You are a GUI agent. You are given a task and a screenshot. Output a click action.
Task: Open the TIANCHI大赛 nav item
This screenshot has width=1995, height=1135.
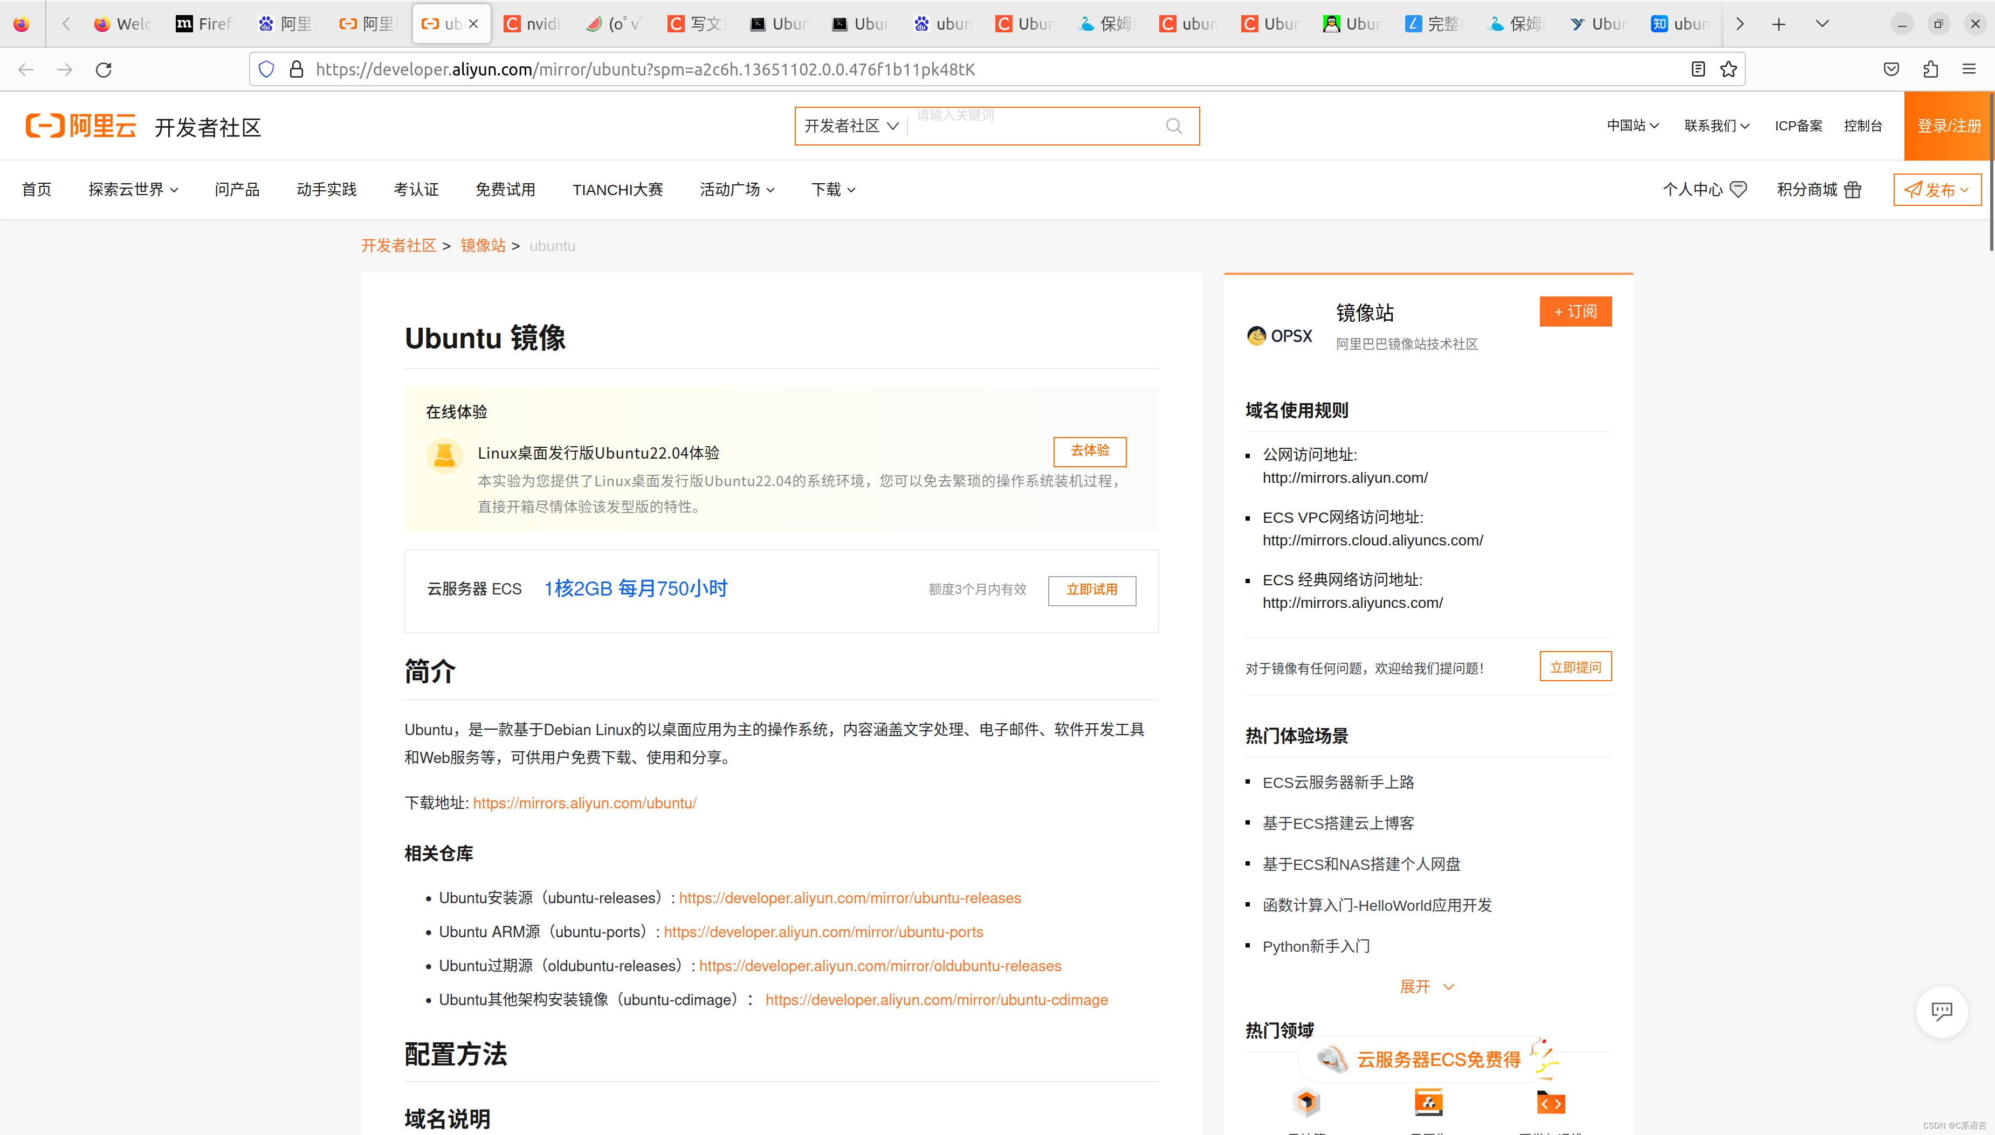pos(618,189)
